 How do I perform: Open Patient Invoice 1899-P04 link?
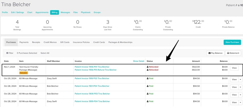click(x=92, y=101)
